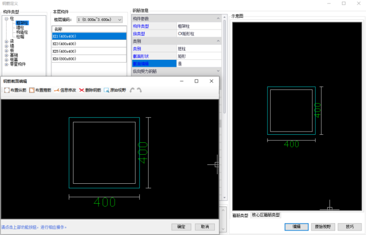Click the 技巧 button

[349, 226]
